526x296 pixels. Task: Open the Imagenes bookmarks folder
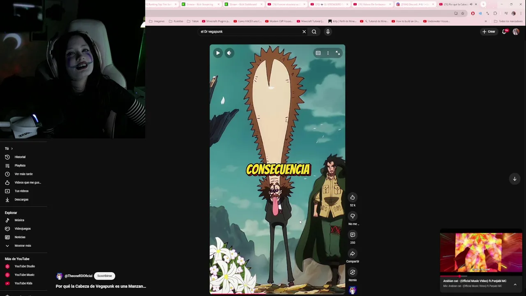[157, 21]
